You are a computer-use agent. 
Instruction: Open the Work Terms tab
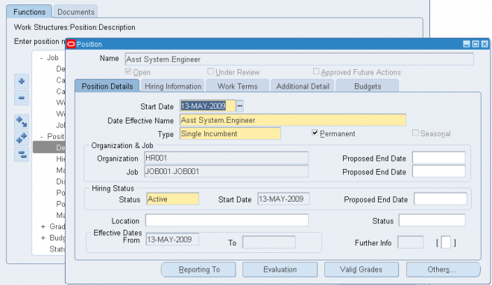click(x=238, y=86)
